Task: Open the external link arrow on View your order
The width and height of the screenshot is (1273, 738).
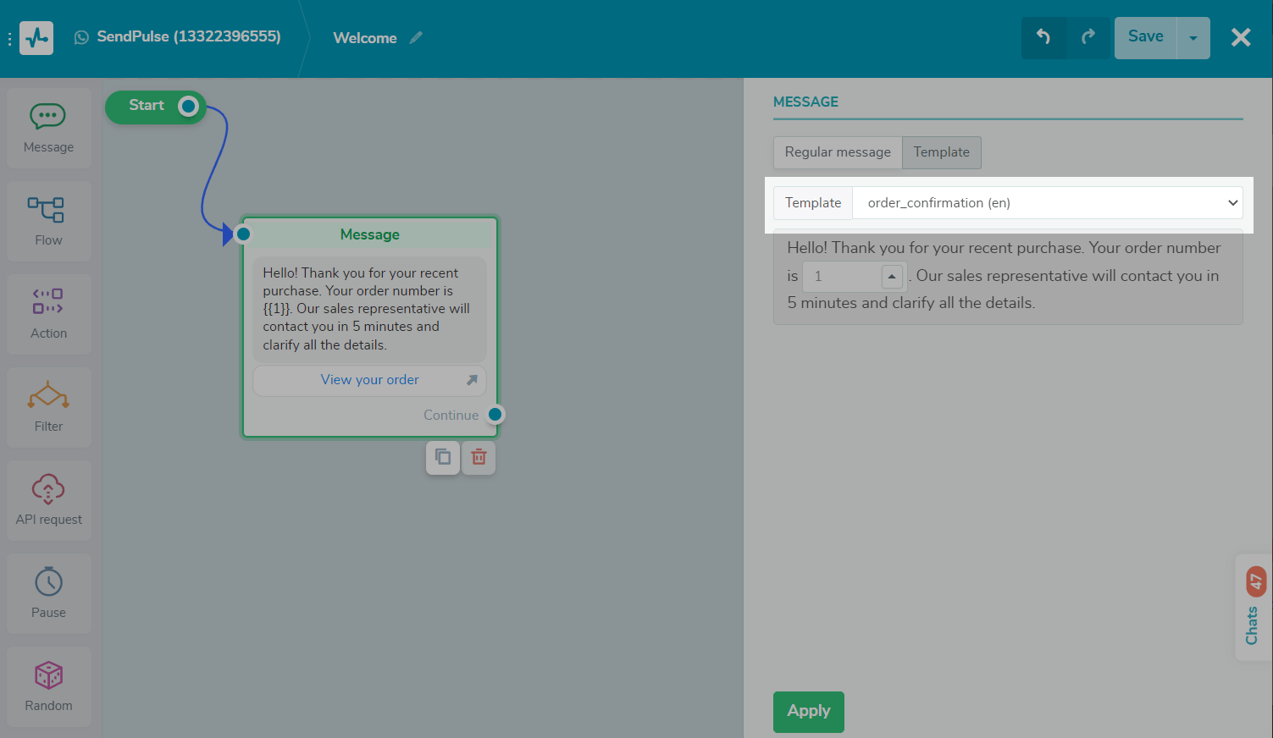Action: coord(472,380)
